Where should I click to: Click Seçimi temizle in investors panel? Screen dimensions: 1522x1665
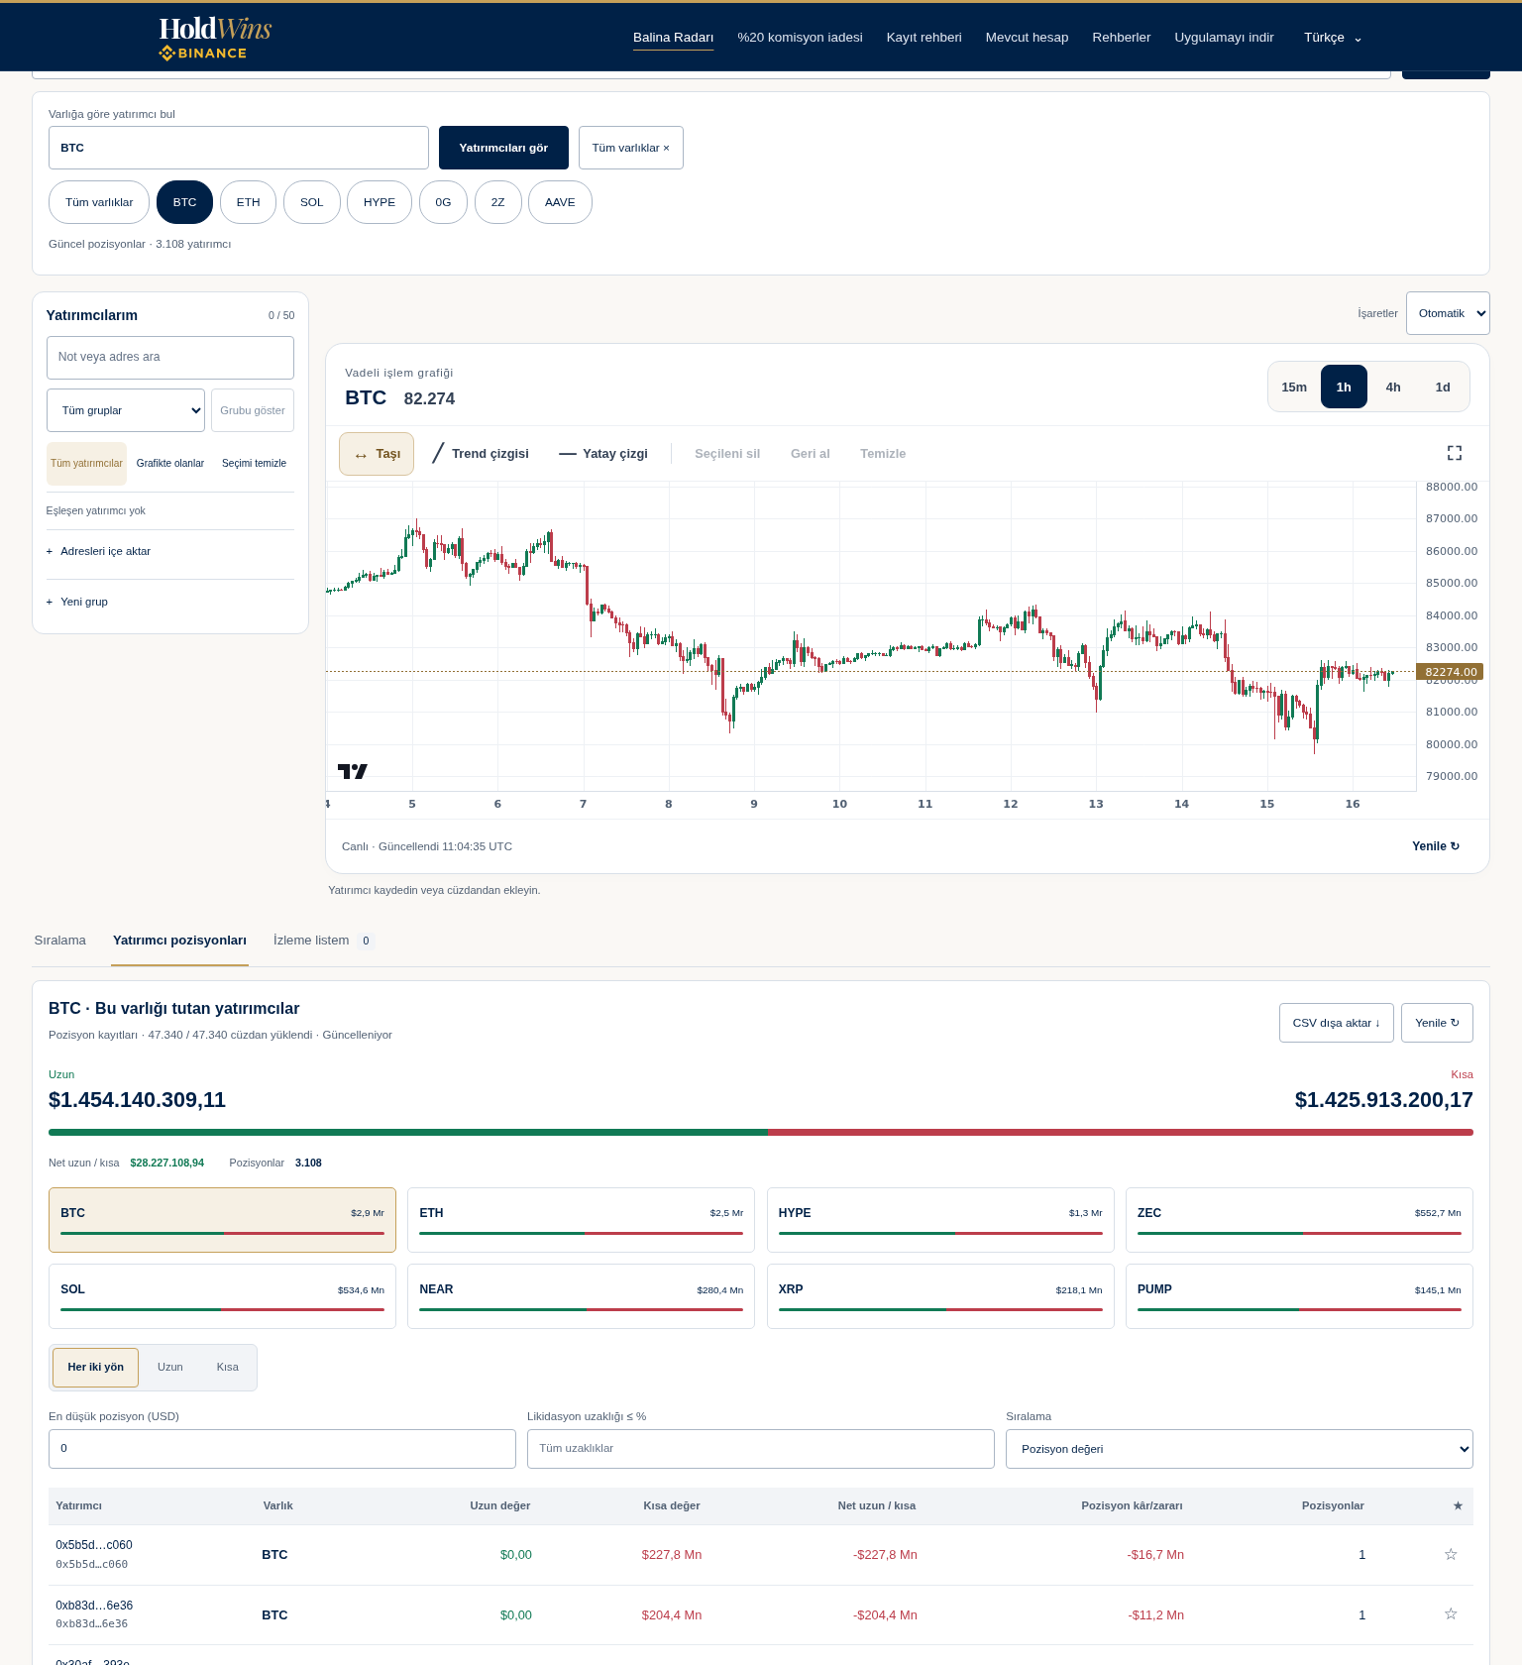[x=255, y=464]
